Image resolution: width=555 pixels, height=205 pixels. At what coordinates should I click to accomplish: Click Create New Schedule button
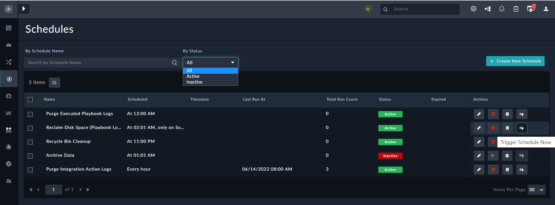pyautogui.click(x=515, y=61)
